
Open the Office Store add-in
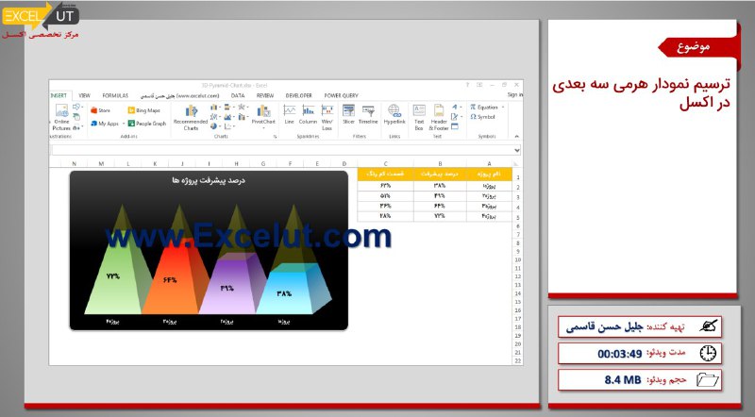pos(100,110)
